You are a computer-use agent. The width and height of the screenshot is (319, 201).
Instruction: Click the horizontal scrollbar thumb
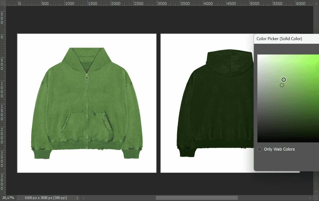[x=196, y=198]
